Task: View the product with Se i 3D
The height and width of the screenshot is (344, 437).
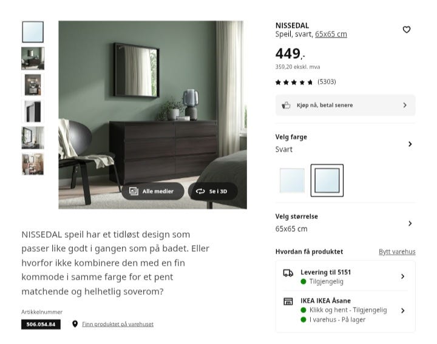Action: [x=212, y=191]
